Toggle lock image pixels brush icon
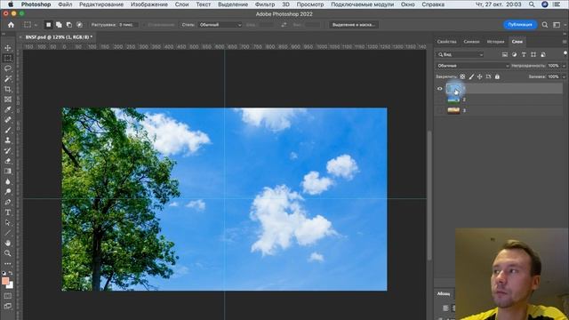 (x=471, y=76)
